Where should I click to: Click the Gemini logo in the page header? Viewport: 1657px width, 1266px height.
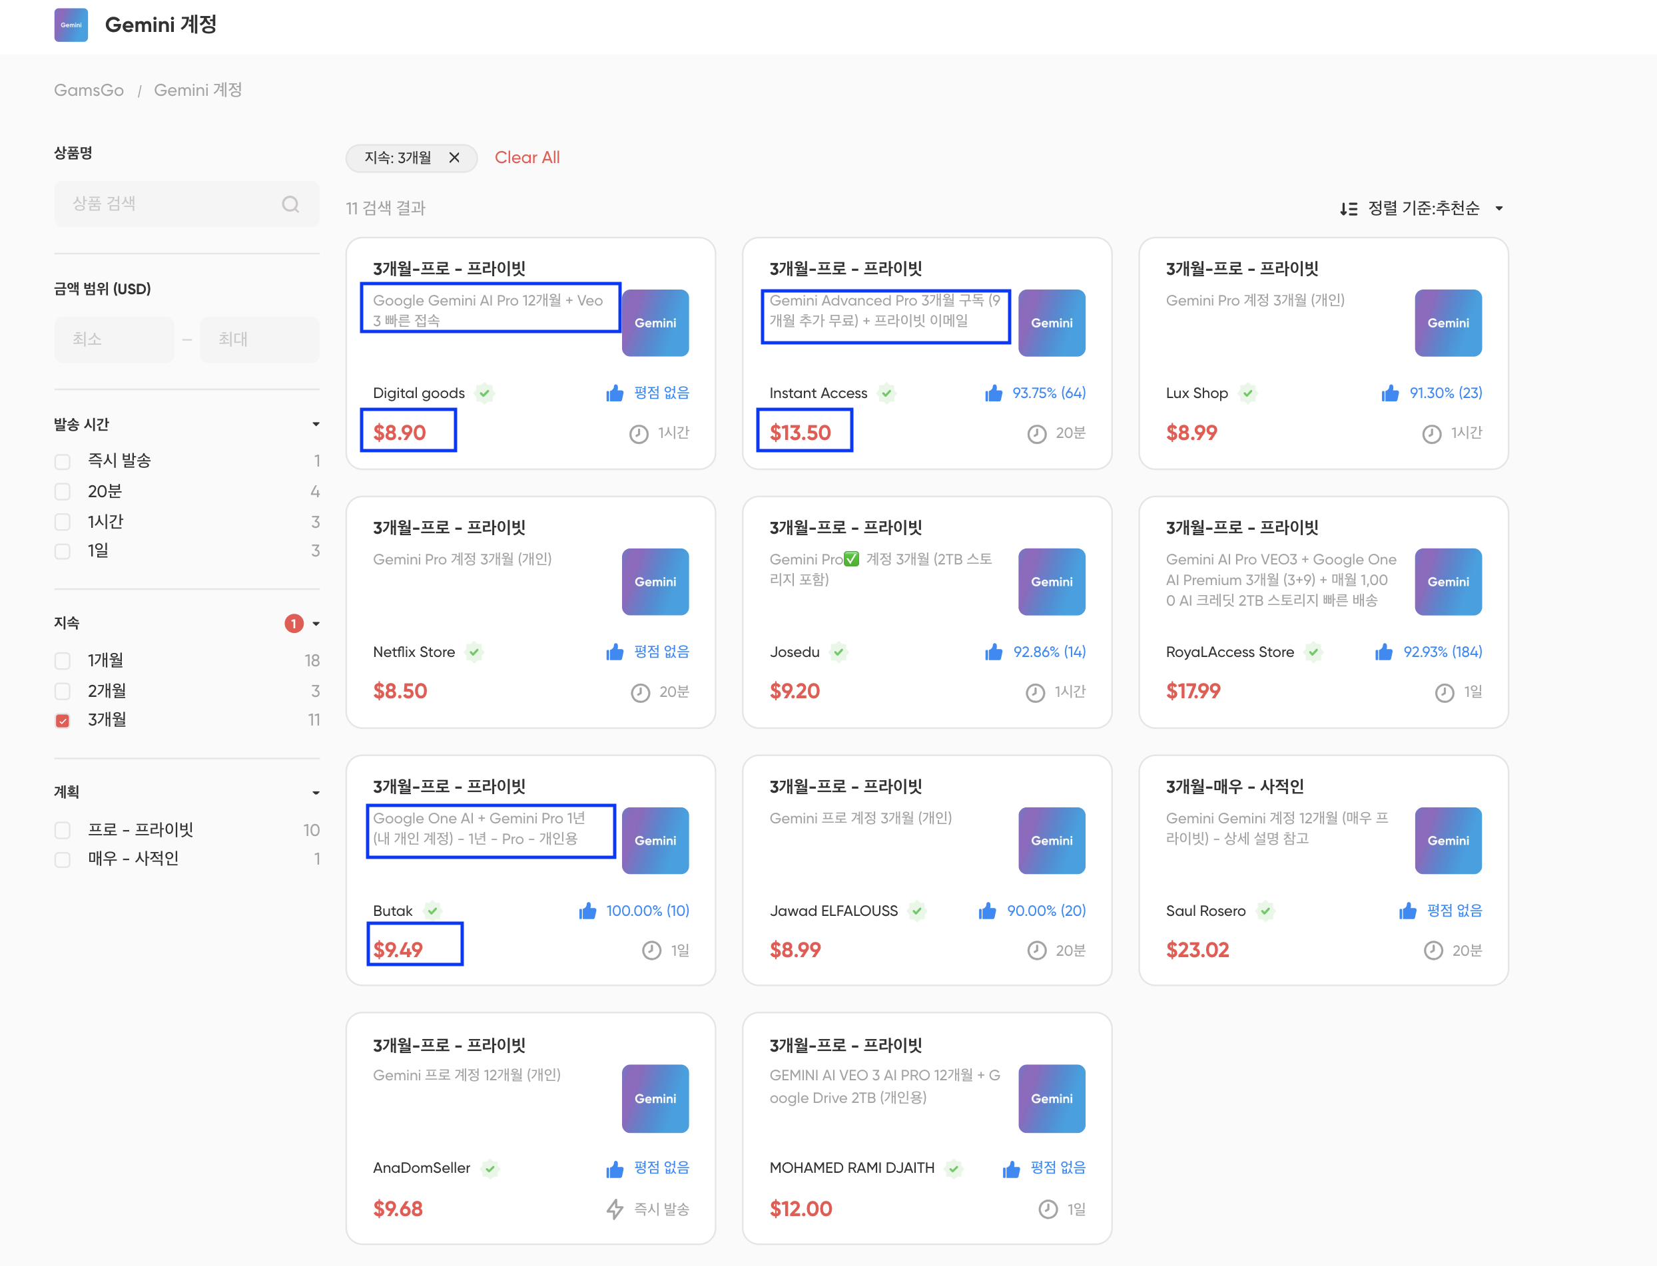71,25
